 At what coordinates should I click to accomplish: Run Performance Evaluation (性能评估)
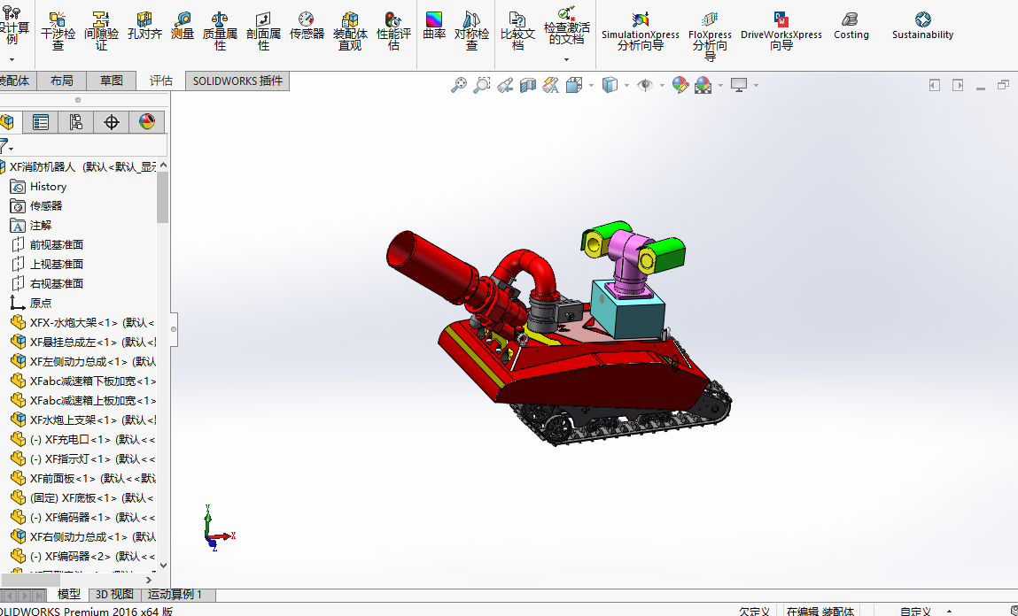(393, 30)
